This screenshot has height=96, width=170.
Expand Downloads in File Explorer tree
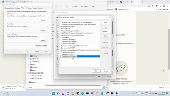pyautogui.click(x=29, y=62)
